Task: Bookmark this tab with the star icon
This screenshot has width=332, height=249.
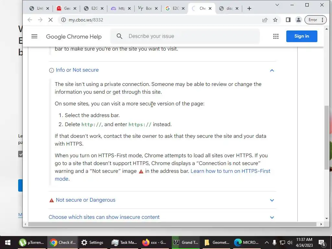Action: pos(275,20)
